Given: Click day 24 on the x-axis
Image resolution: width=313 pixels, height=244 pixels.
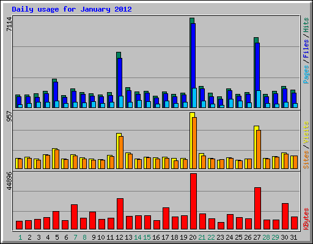Looking at the screenshot, I should click(229, 237).
